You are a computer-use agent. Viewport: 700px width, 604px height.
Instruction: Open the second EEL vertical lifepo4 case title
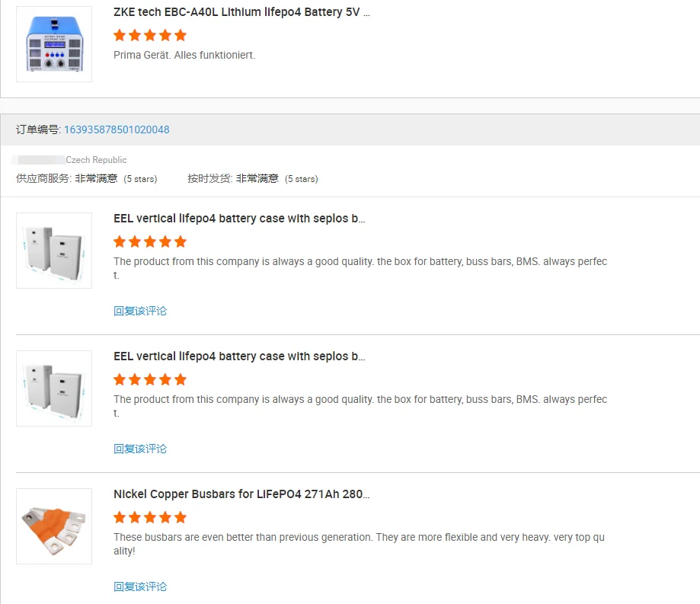click(239, 356)
